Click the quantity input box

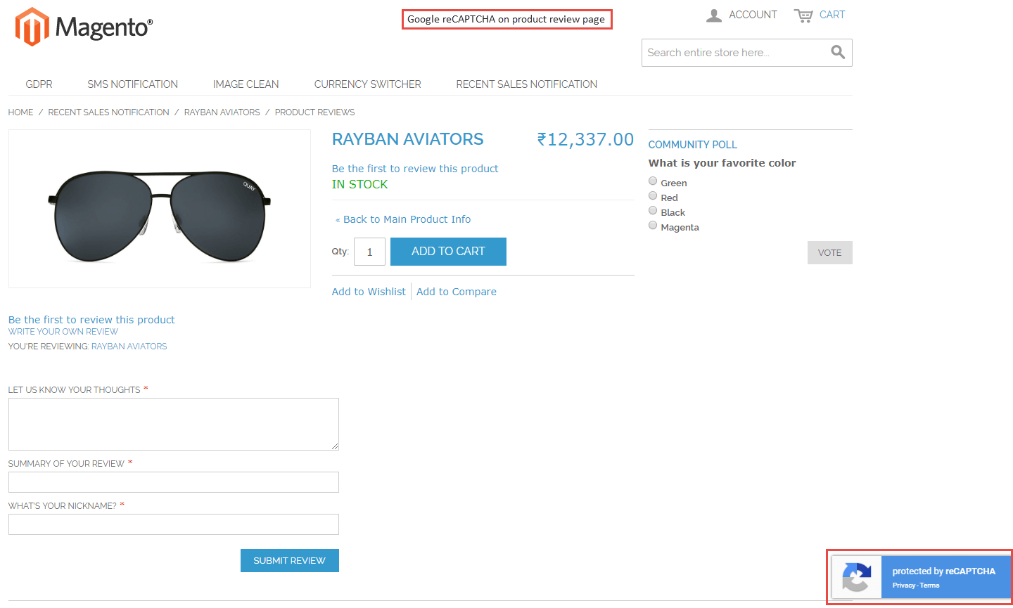point(369,252)
